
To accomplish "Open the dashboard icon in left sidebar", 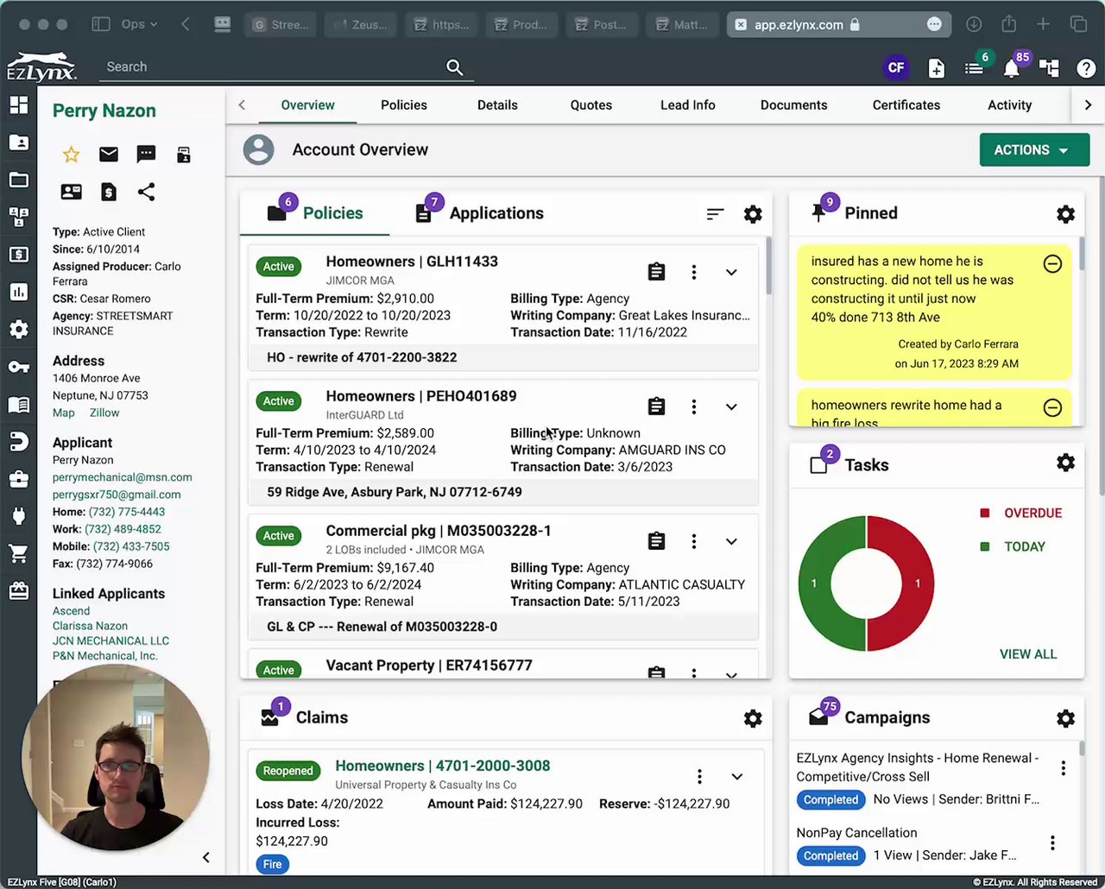I will [18, 105].
